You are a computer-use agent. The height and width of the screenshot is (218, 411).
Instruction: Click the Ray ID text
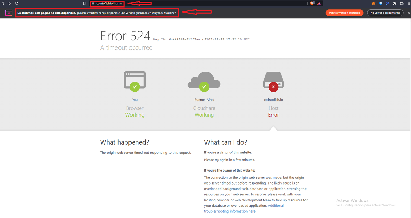[176, 39]
